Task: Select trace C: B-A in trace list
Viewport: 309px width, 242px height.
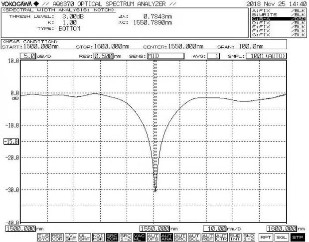Action: point(278,18)
